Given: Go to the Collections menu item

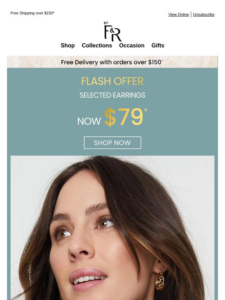Looking at the screenshot, I should pos(97,46).
